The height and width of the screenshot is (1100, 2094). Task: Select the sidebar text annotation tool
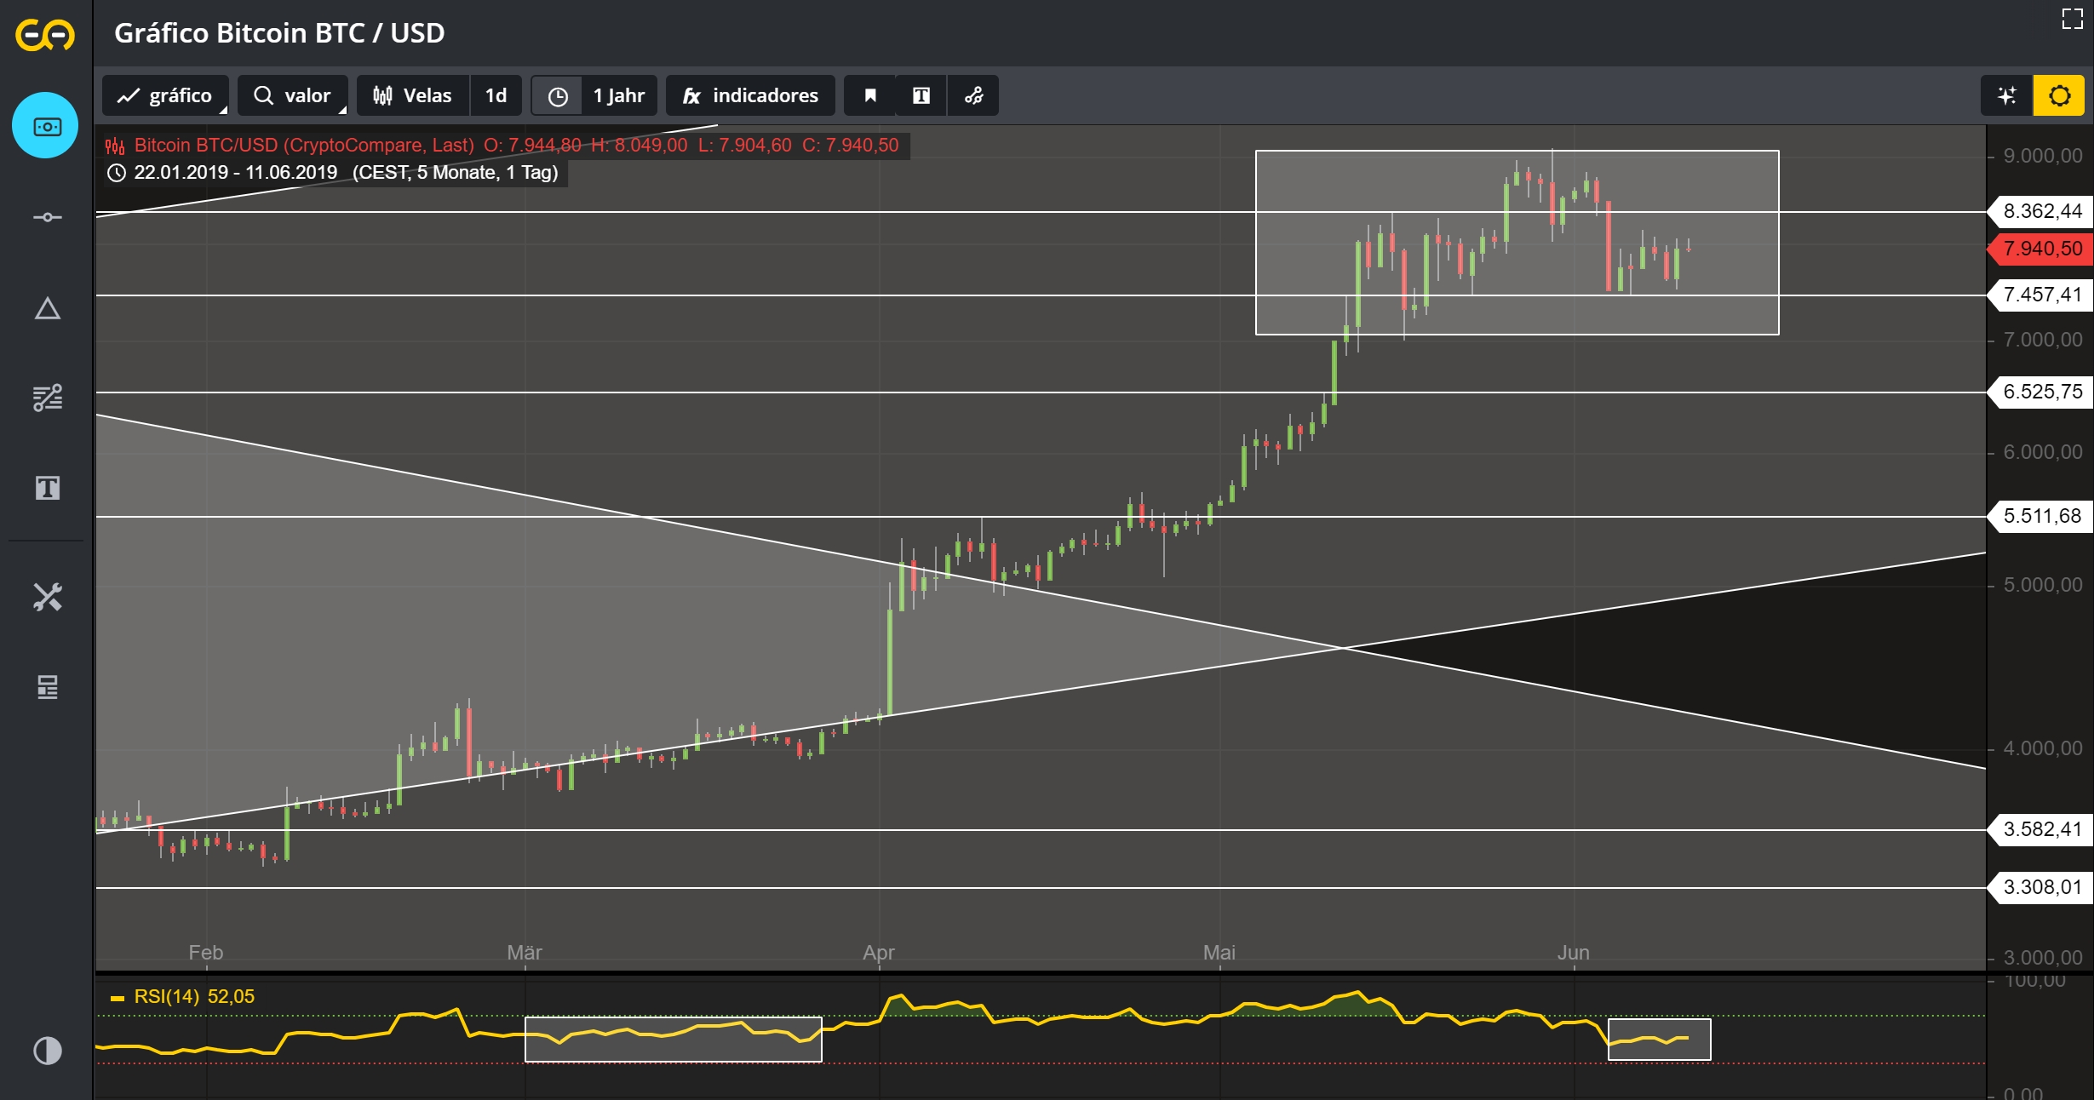pos(47,488)
